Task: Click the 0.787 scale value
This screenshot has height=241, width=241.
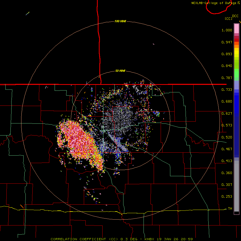Action: (x=227, y=78)
